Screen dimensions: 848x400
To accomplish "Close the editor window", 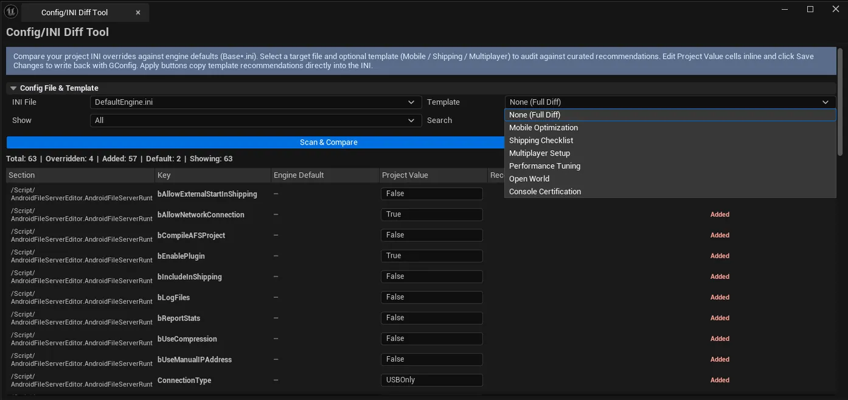I will pos(835,9).
